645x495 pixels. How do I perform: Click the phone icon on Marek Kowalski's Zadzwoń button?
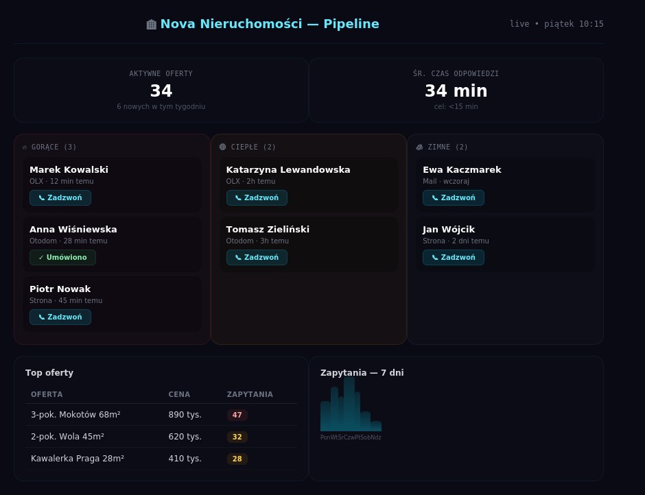tap(41, 197)
